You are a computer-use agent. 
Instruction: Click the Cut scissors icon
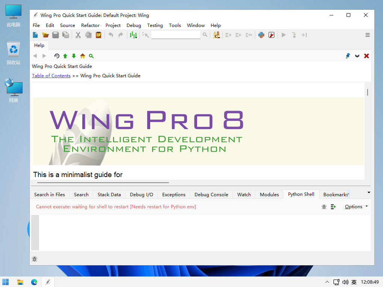(78, 35)
